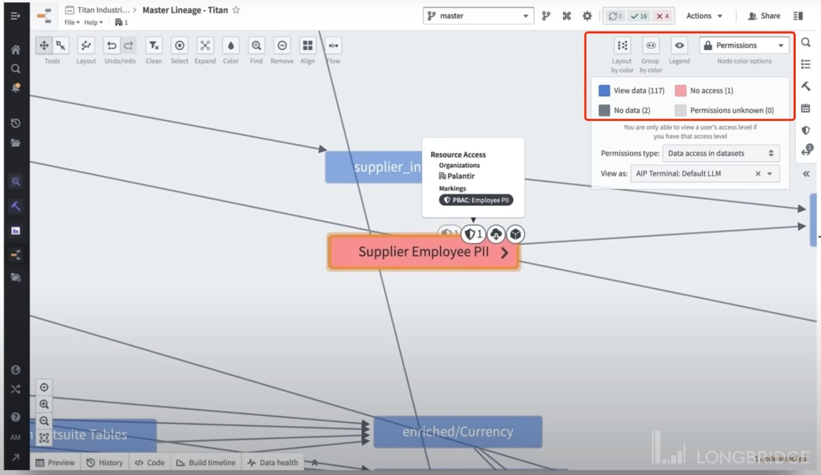Open the File menu
The height and width of the screenshot is (475, 821).
(x=72, y=22)
